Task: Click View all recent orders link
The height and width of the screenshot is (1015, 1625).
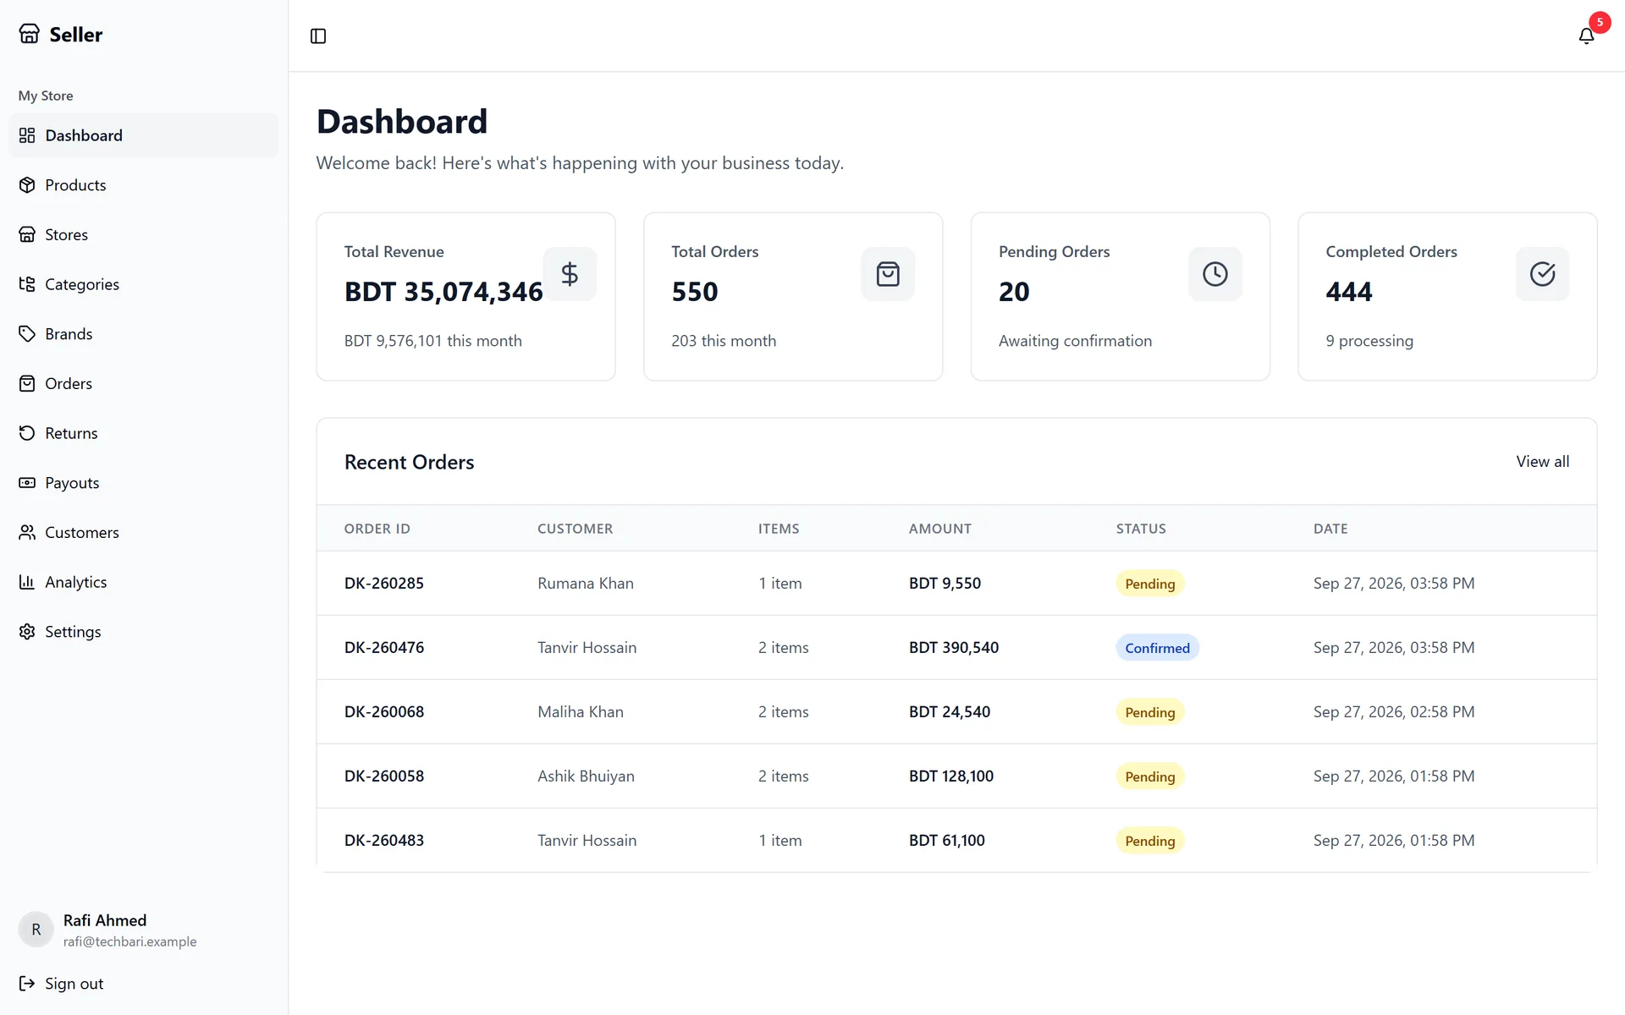Action: (1542, 461)
